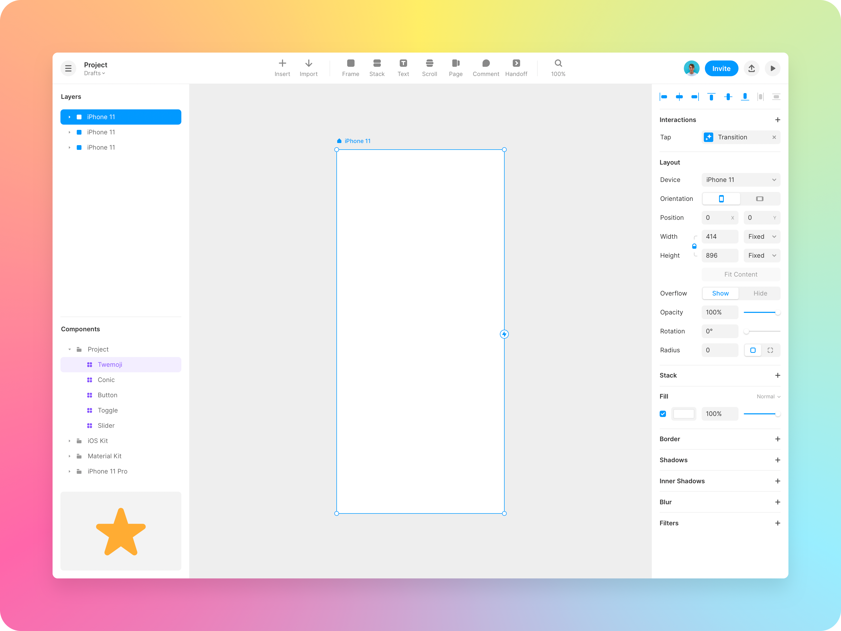Toggle the width-height aspect lock
The image size is (841, 631).
pos(694,246)
